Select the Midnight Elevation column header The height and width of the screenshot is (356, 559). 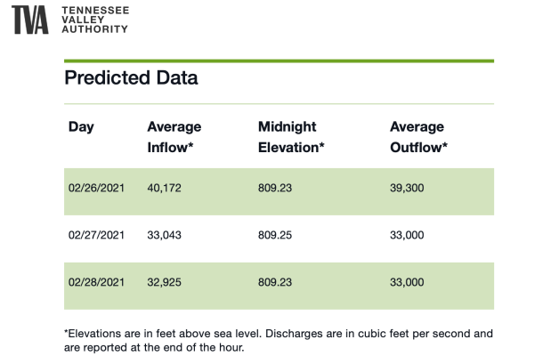pyautogui.click(x=290, y=137)
